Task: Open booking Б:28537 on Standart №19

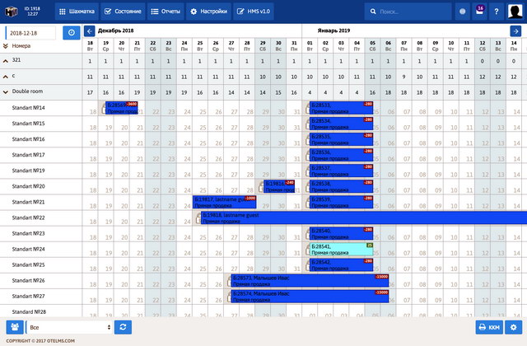Action: 341,171
